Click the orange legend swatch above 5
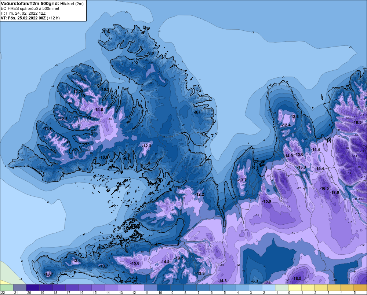Screen dimensions: 367x295 coord(360,287)
